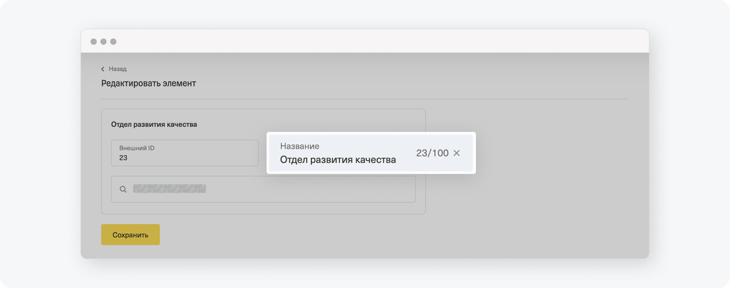This screenshot has height=288, width=730.
Task: Click the Название label in highlighted field
Action: tap(300, 146)
